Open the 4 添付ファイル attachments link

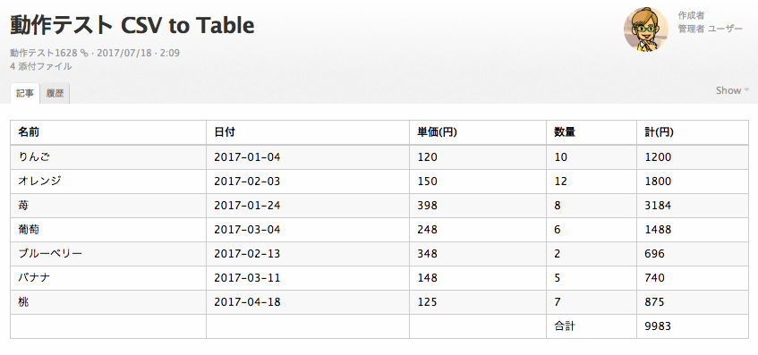pyautogui.click(x=41, y=66)
